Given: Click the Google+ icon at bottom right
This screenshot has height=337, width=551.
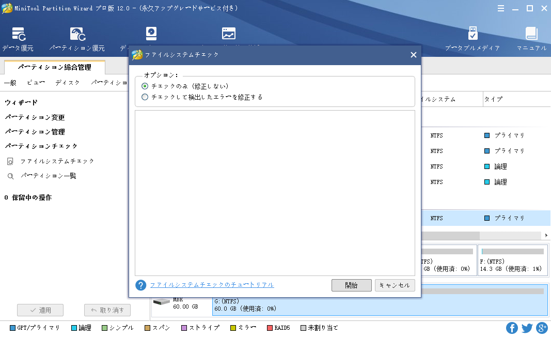Looking at the screenshot, I should [542, 328].
